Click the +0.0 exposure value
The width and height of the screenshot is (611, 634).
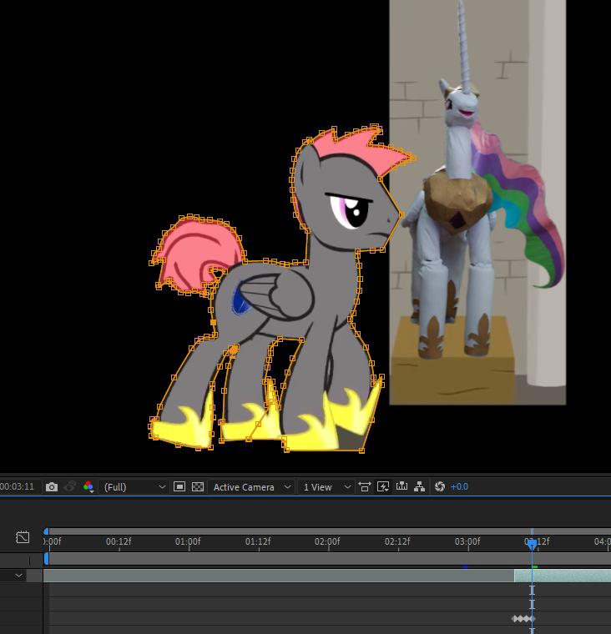click(x=459, y=487)
